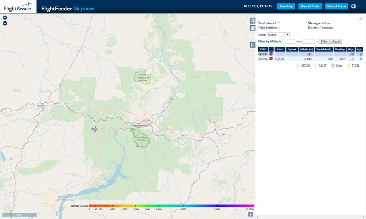Viewport: 366px width, 219px height.
Task: Click the info icon at map bottom
Action: click(250, 214)
